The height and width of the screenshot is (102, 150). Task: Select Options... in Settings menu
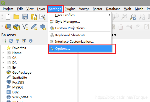coord(80,49)
